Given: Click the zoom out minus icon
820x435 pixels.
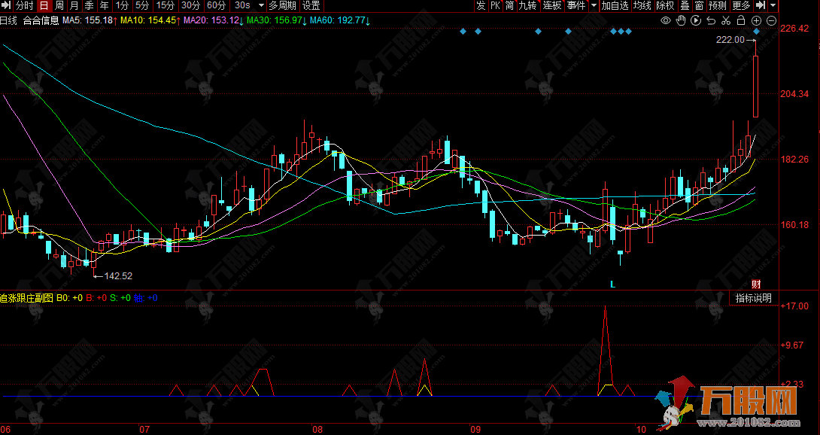Looking at the screenshot, I should point(772,20).
